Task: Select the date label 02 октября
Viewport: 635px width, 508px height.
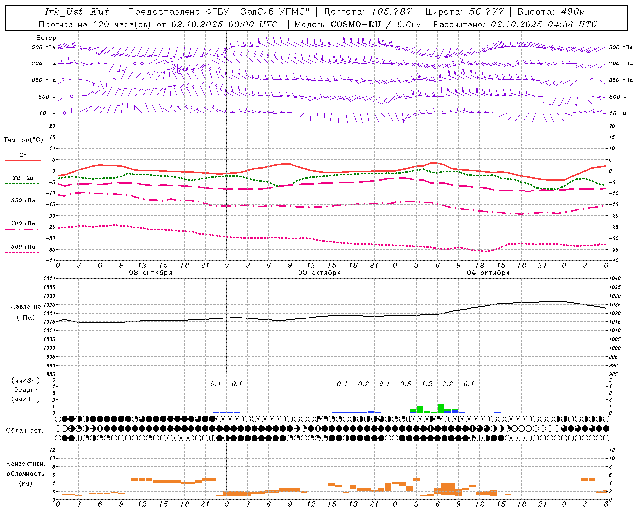Action: [x=151, y=273]
